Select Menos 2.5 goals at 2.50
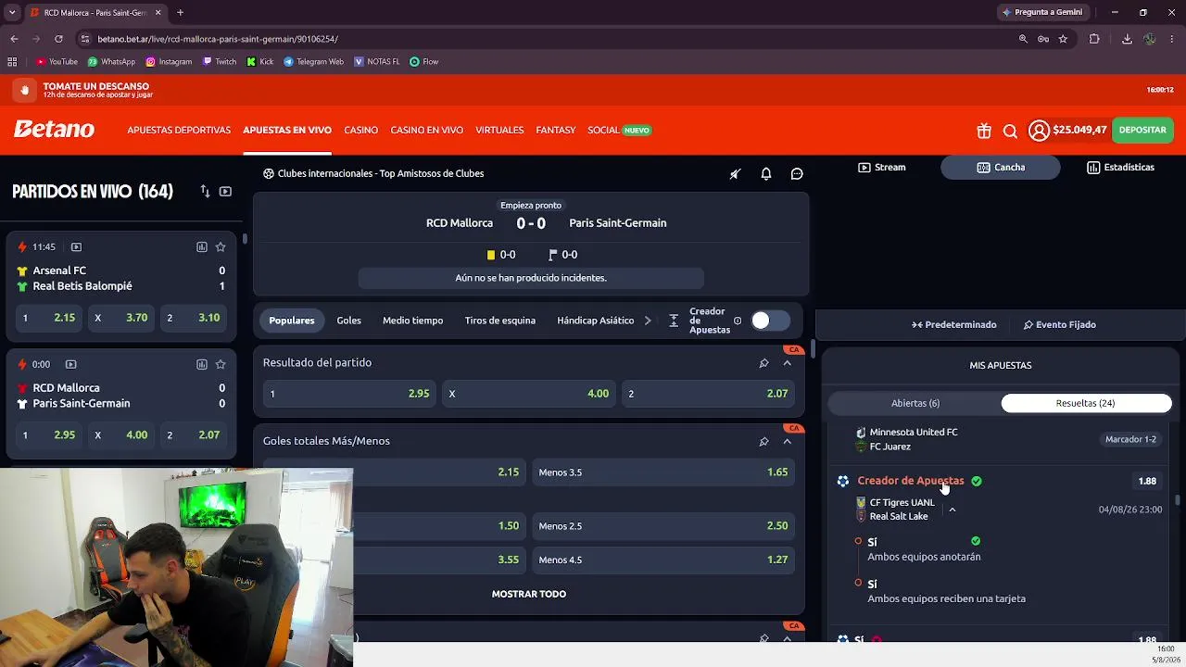Image resolution: width=1186 pixels, height=667 pixels. tap(663, 526)
